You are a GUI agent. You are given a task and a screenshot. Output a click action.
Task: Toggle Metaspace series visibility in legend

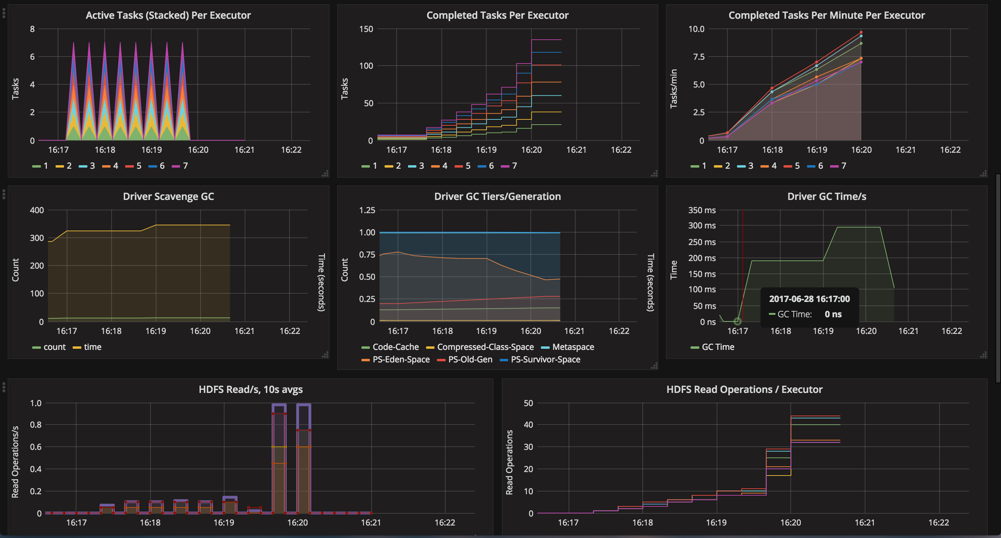click(573, 347)
